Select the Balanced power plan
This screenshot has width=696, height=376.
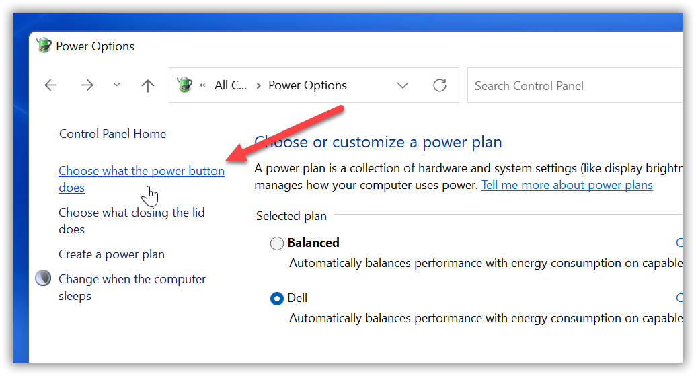(277, 243)
